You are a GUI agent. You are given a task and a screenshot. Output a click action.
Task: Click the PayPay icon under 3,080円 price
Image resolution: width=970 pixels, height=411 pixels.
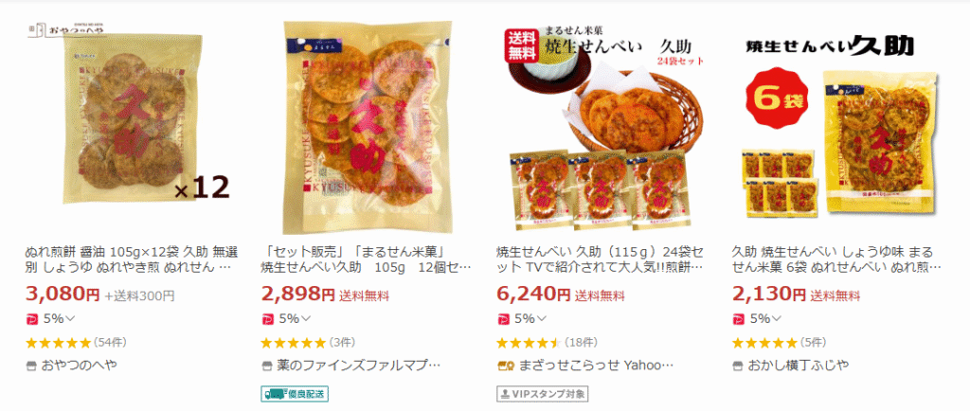(31, 319)
